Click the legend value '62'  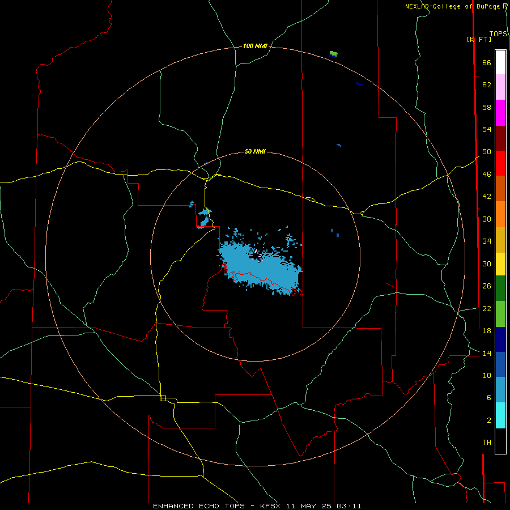pyautogui.click(x=487, y=85)
